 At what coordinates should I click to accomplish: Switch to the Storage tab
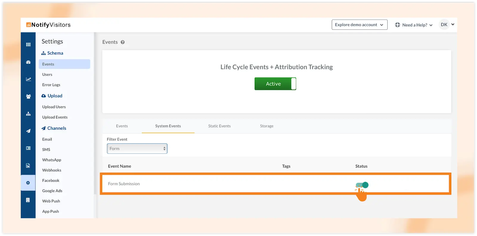[x=267, y=126]
